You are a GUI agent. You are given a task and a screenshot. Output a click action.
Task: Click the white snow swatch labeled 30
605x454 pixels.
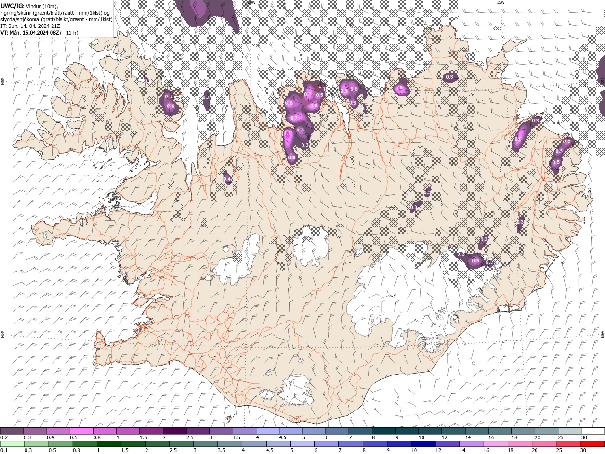click(x=592, y=431)
